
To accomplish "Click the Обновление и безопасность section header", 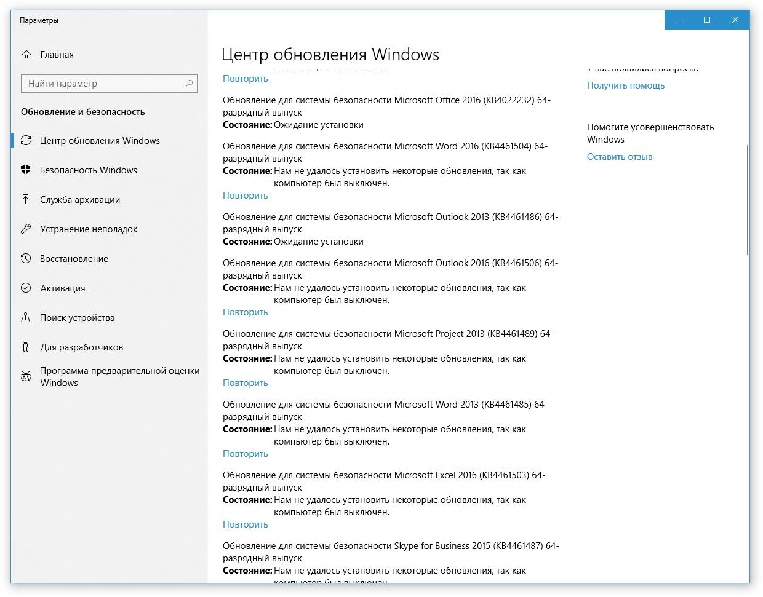I will pyautogui.click(x=83, y=112).
